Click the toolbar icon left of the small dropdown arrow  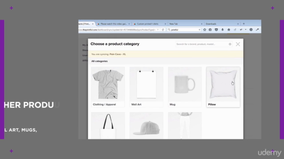coord(241,30)
